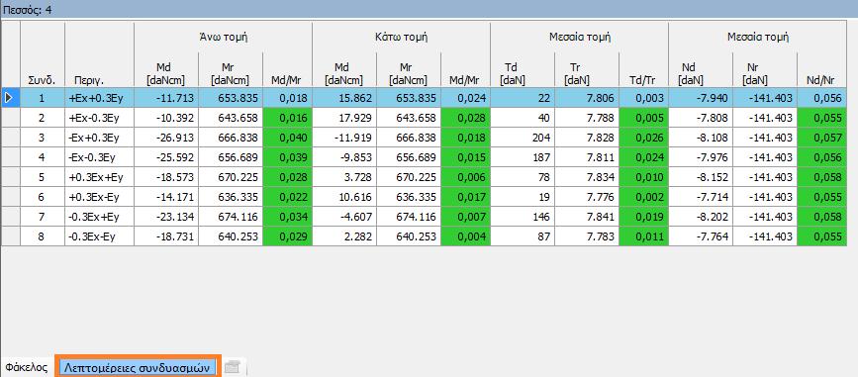Click the combination number 5 cell
The height and width of the screenshot is (377, 858).
point(43,177)
